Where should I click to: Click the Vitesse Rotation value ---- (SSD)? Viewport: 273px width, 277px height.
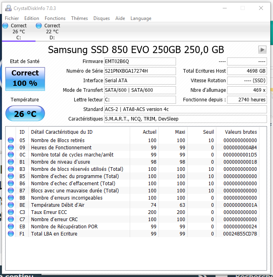tap(247, 81)
